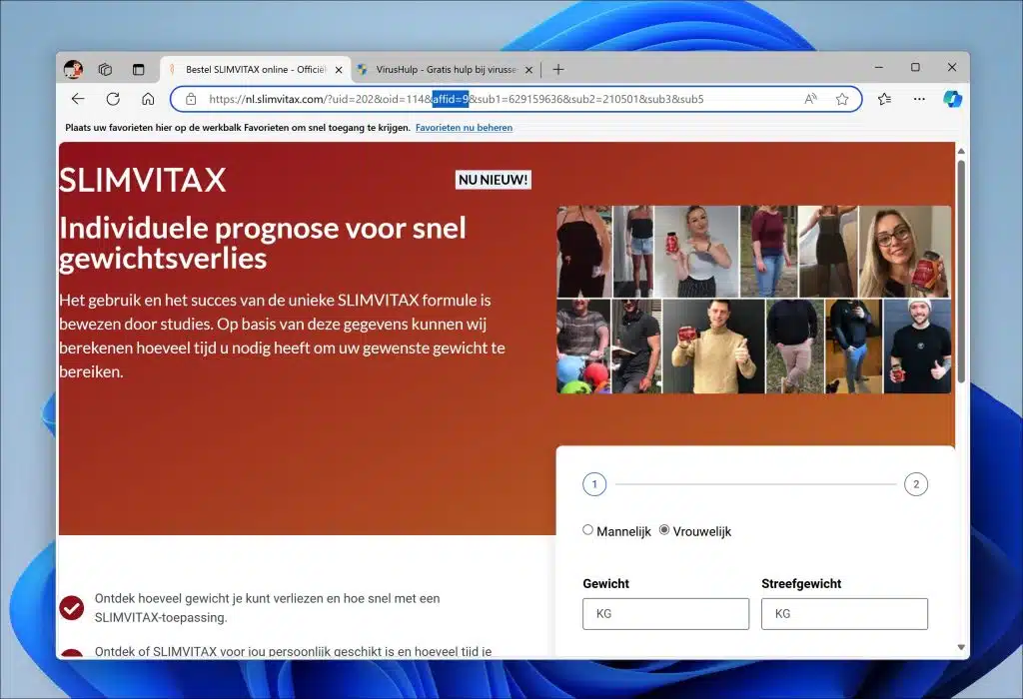
Task: Click the red checkmark beside 'Ontdek hoeveel gewicht'
Action: point(72,608)
